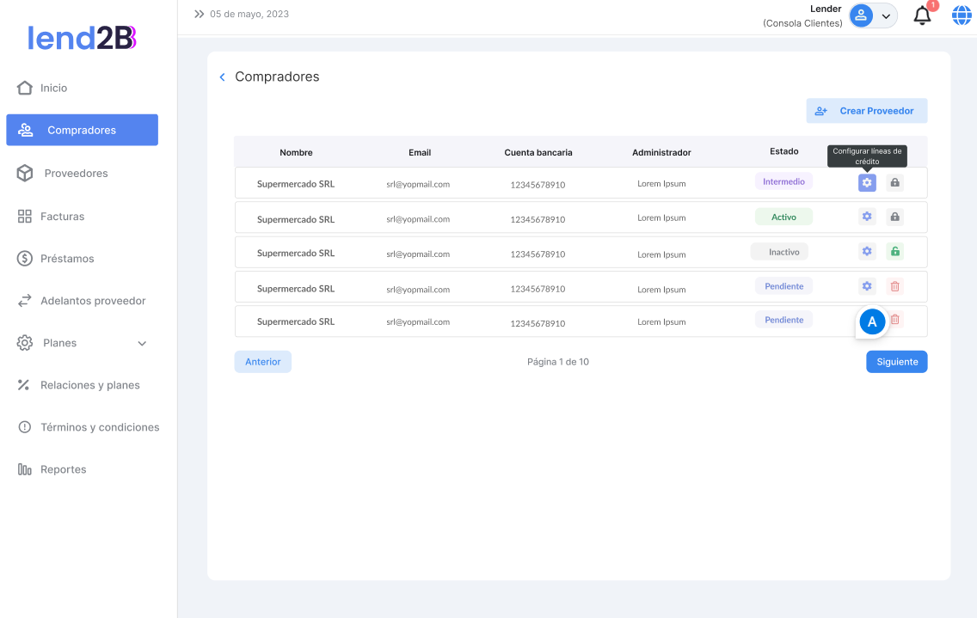This screenshot has height=618, width=977.
Task: Click the globe language icon
Action: click(x=961, y=15)
